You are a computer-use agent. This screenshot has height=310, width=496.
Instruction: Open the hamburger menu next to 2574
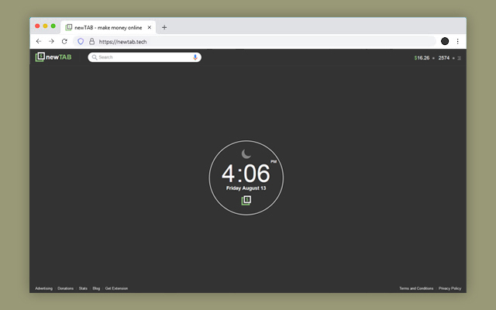coord(459,58)
